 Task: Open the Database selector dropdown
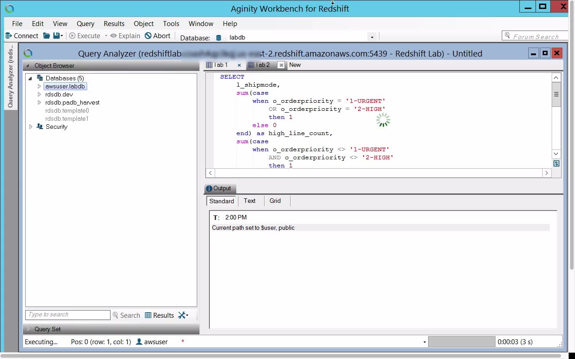(x=372, y=37)
